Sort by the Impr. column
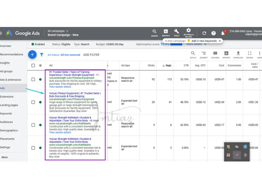Viewport: 262px width, 185px height. (167, 65)
